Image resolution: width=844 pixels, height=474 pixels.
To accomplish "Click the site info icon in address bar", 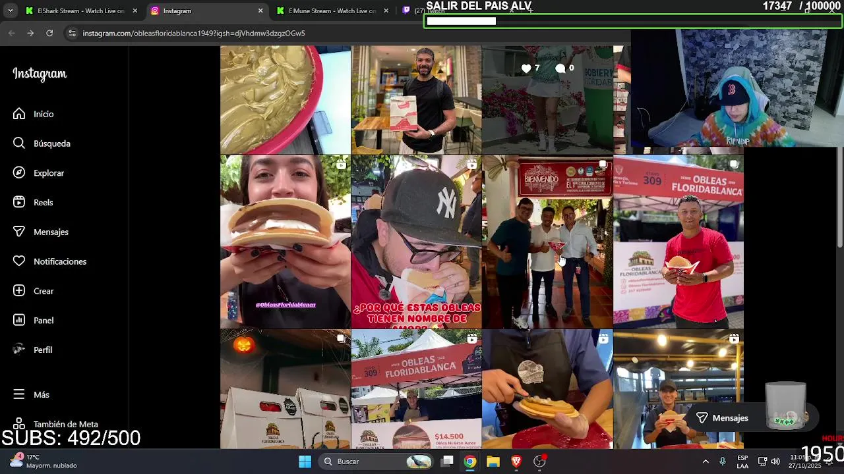I will point(72,33).
